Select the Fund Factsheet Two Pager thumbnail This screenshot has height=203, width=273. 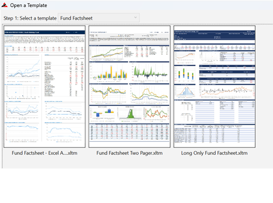(x=130, y=86)
